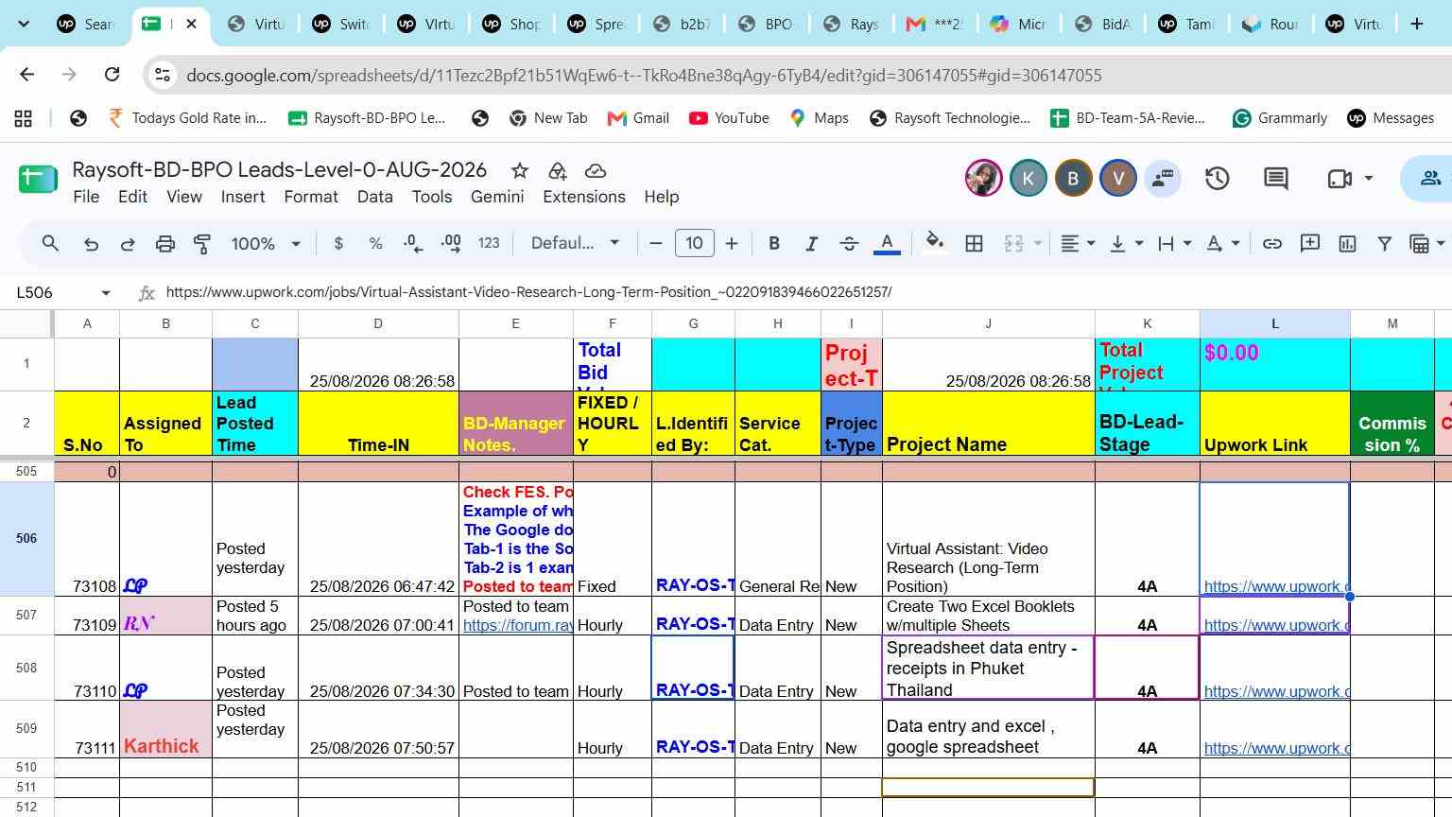Image resolution: width=1452 pixels, height=817 pixels.
Task: Increase font size with plus button
Action: (x=732, y=244)
